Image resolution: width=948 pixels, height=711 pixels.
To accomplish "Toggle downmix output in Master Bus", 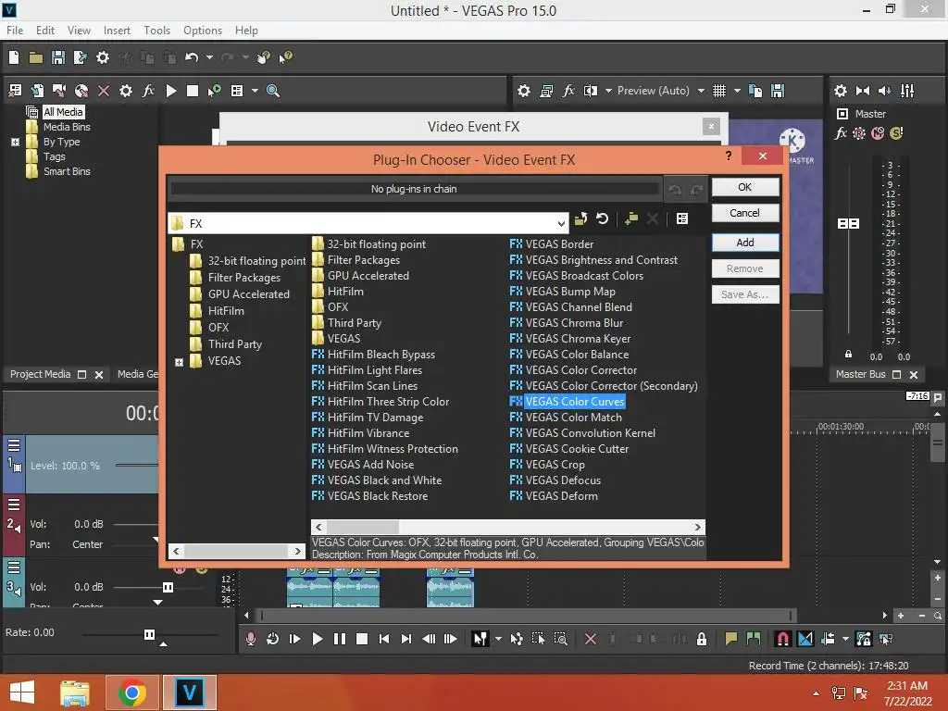I will 863,91.
